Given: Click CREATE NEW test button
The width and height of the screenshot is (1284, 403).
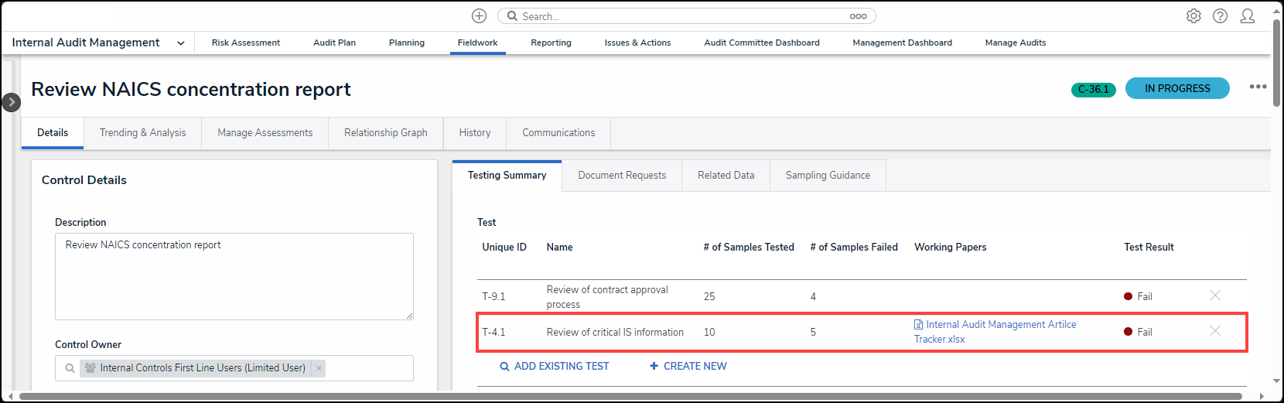Looking at the screenshot, I should tap(688, 367).
